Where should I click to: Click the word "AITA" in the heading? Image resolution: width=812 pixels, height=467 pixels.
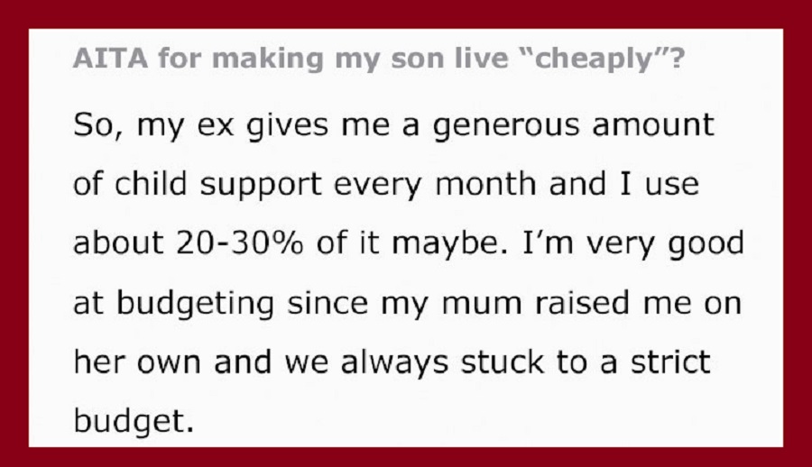point(110,58)
